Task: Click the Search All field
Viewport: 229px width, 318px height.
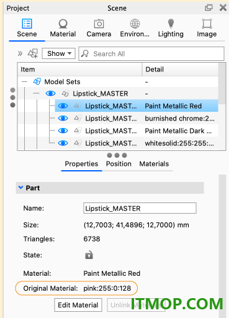Action: pos(151,54)
